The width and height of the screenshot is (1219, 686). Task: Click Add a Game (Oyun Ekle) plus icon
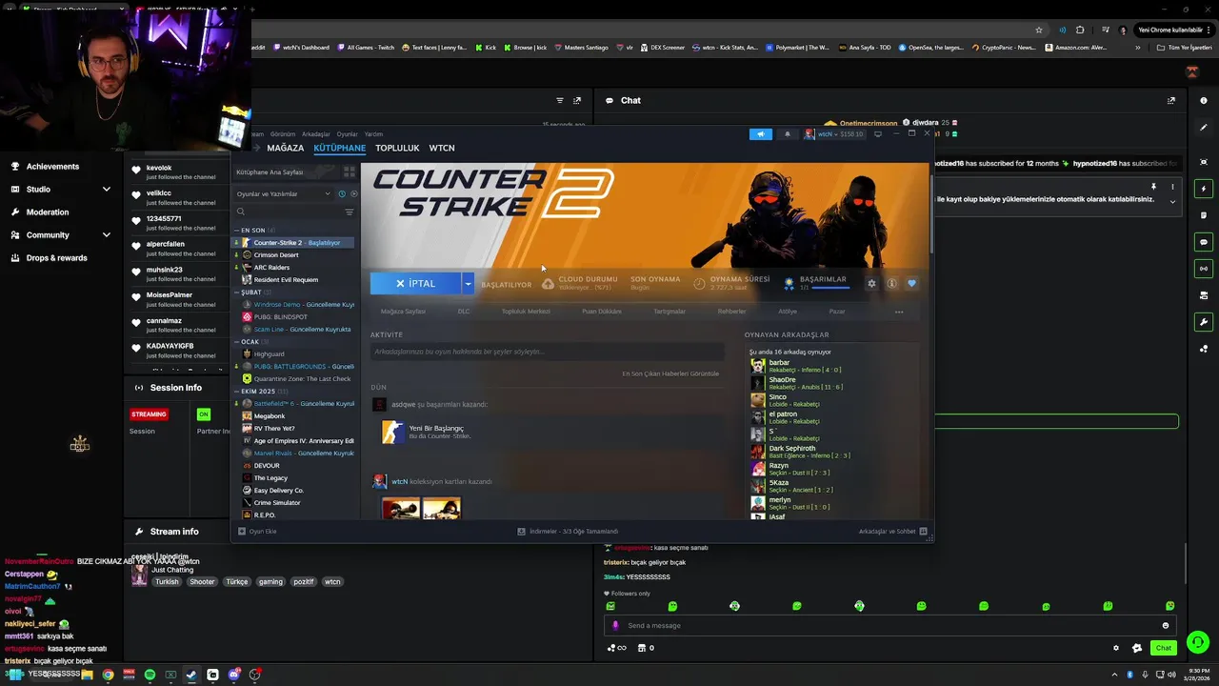[242, 531]
